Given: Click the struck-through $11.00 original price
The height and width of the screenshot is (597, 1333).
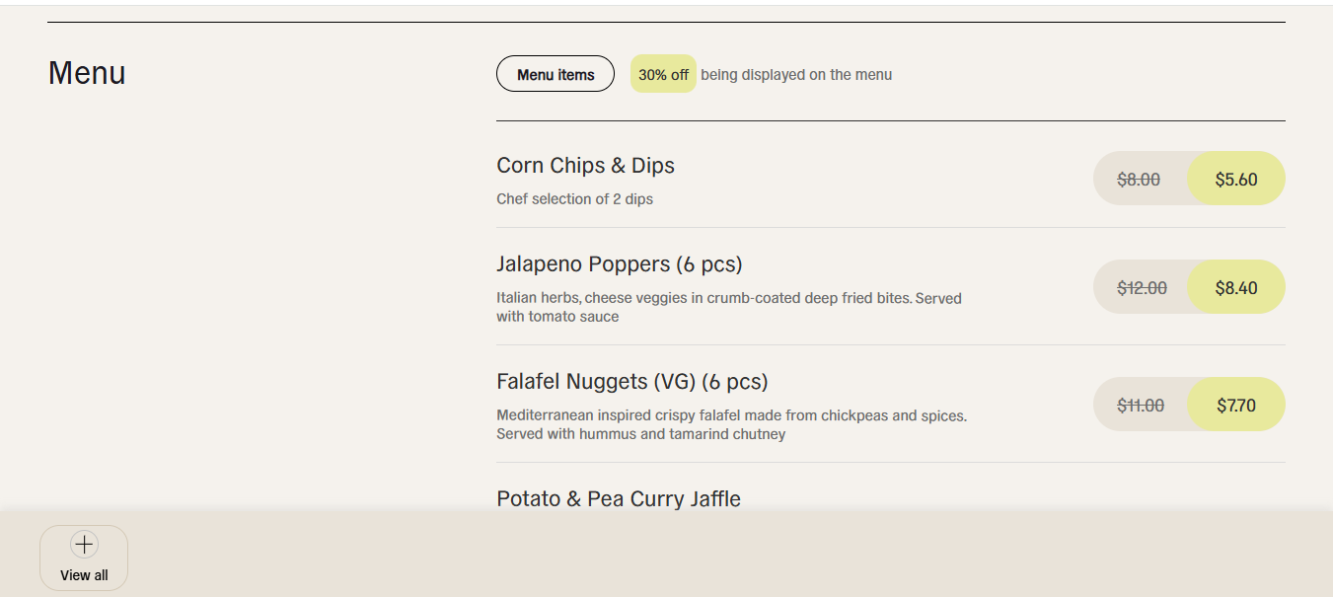Looking at the screenshot, I should [x=1141, y=406].
